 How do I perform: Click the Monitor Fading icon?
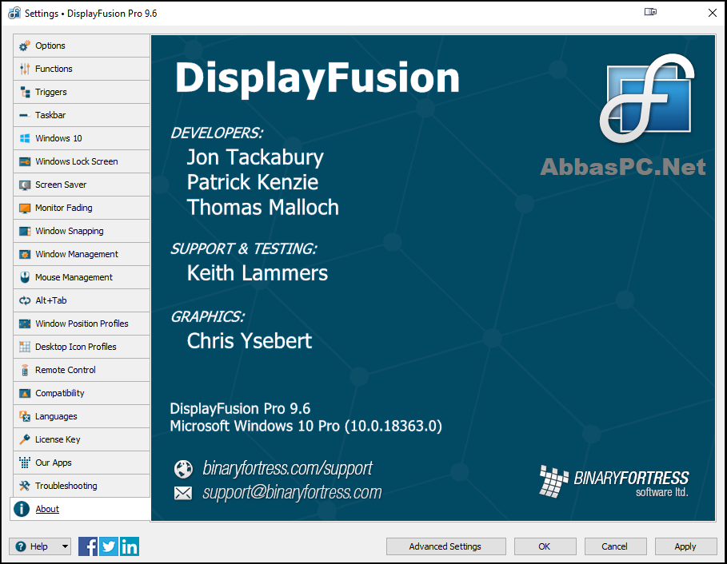click(x=25, y=208)
